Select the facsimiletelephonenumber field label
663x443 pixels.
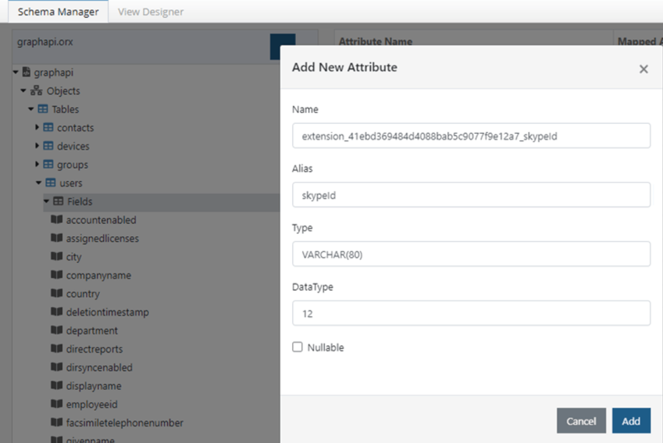125,423
